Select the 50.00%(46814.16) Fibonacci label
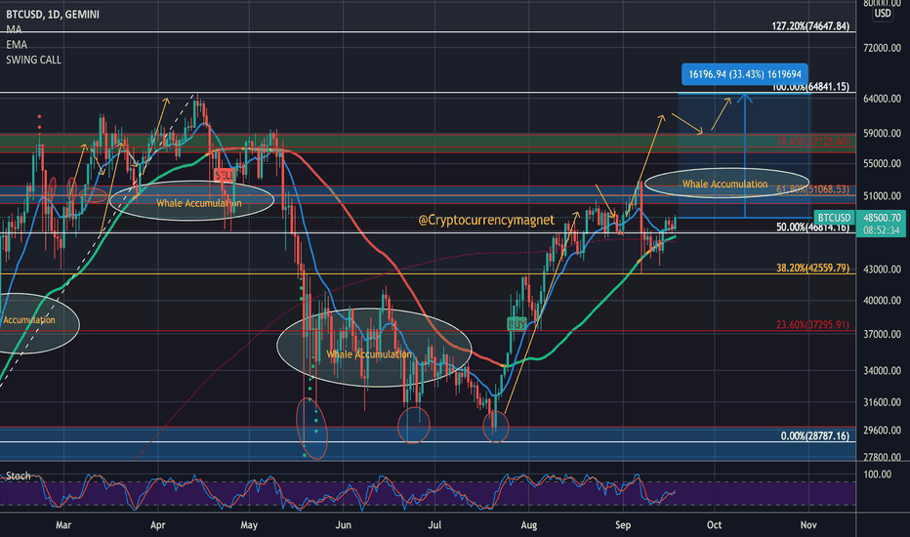The width and height of the screenshot is (910, 537). 812,227
